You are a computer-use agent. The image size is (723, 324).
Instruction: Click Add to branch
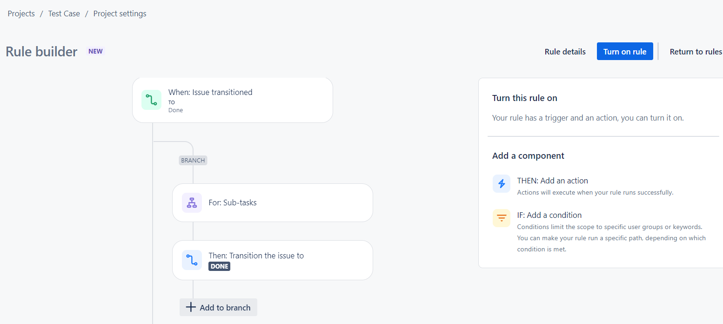pos(218,307)
